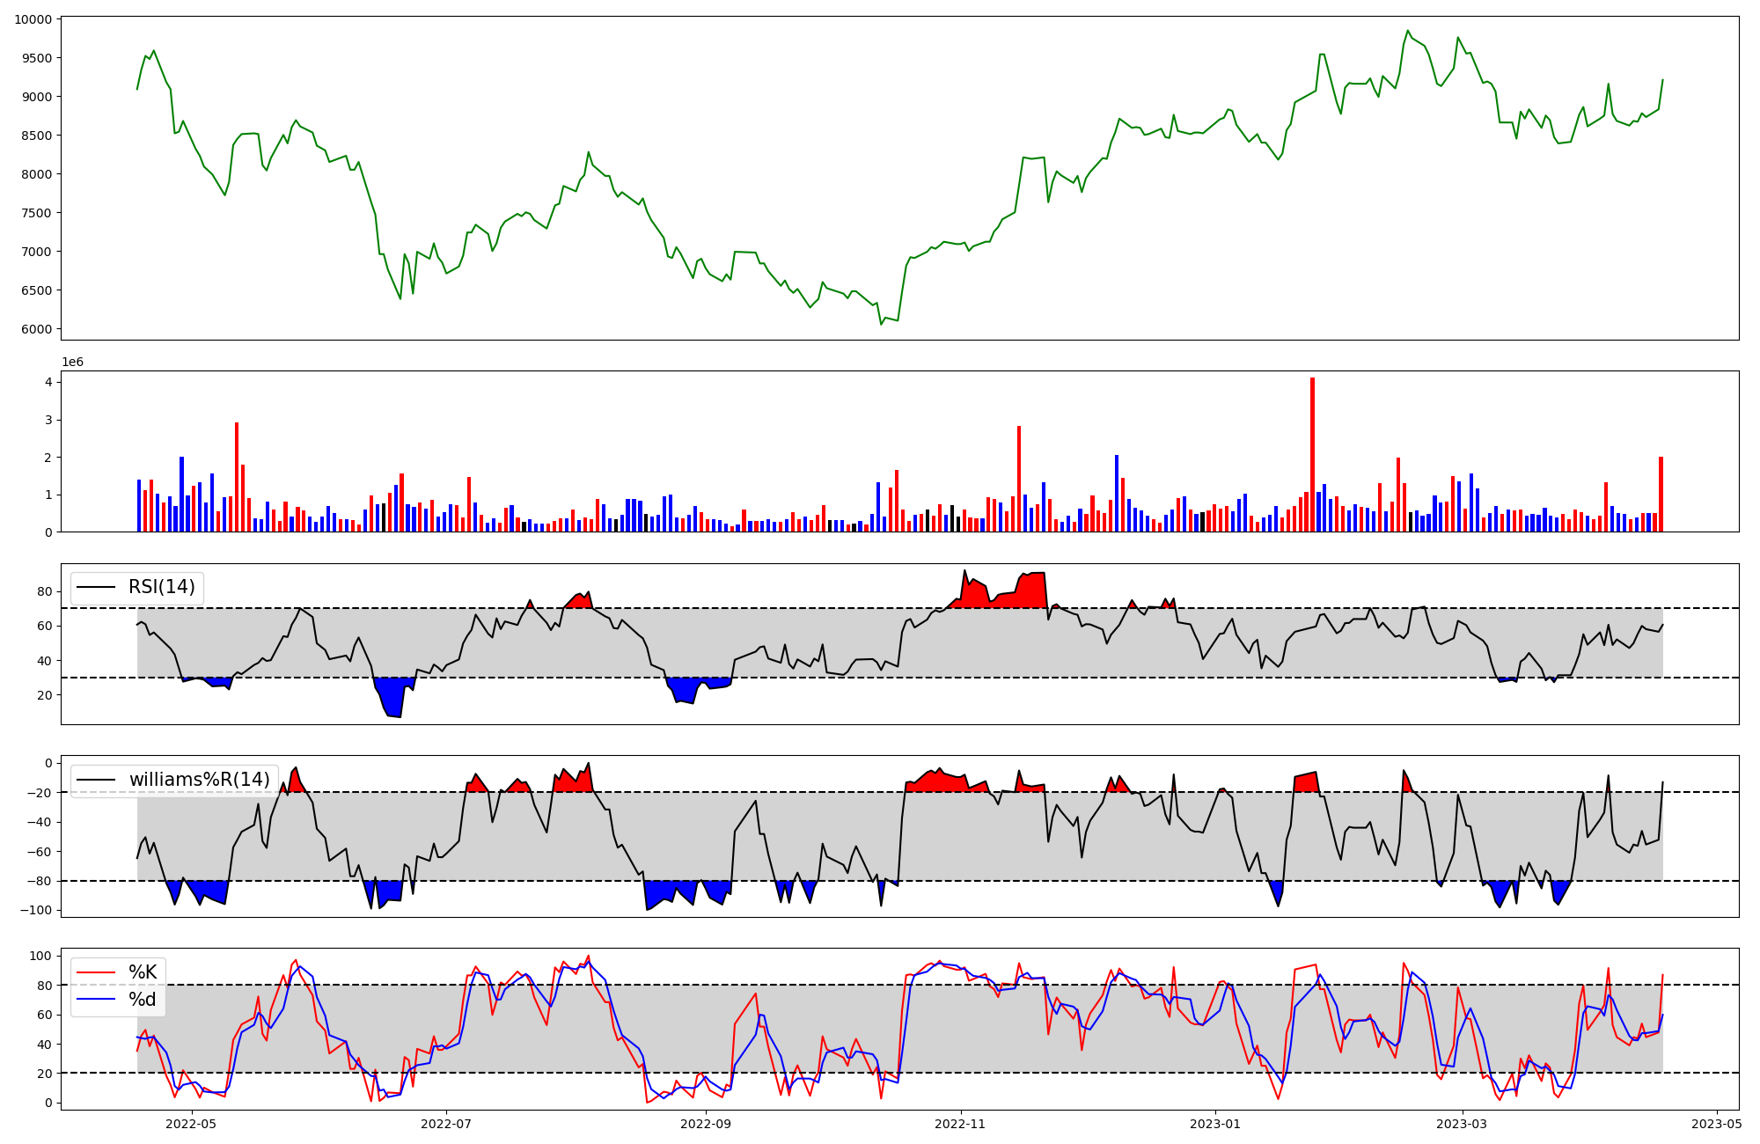Click the williams%R(14) legend label

200,780
